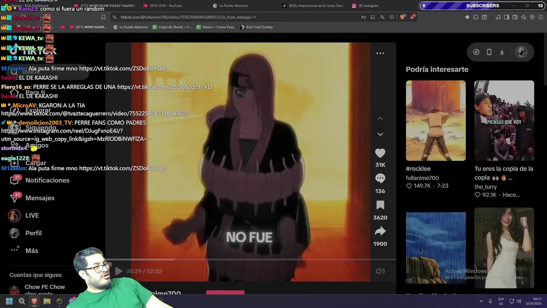Click the Brave browser taskbar icon
547x308 pixels.
(x=34, y=301)
